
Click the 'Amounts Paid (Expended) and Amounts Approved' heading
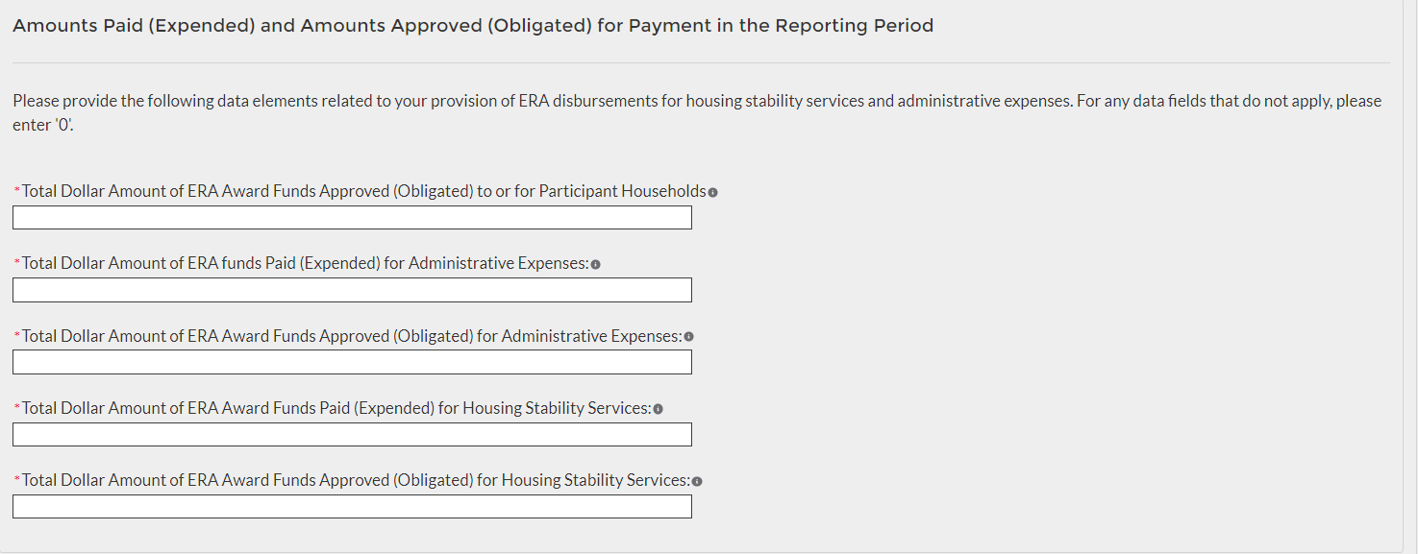point(472,26)
